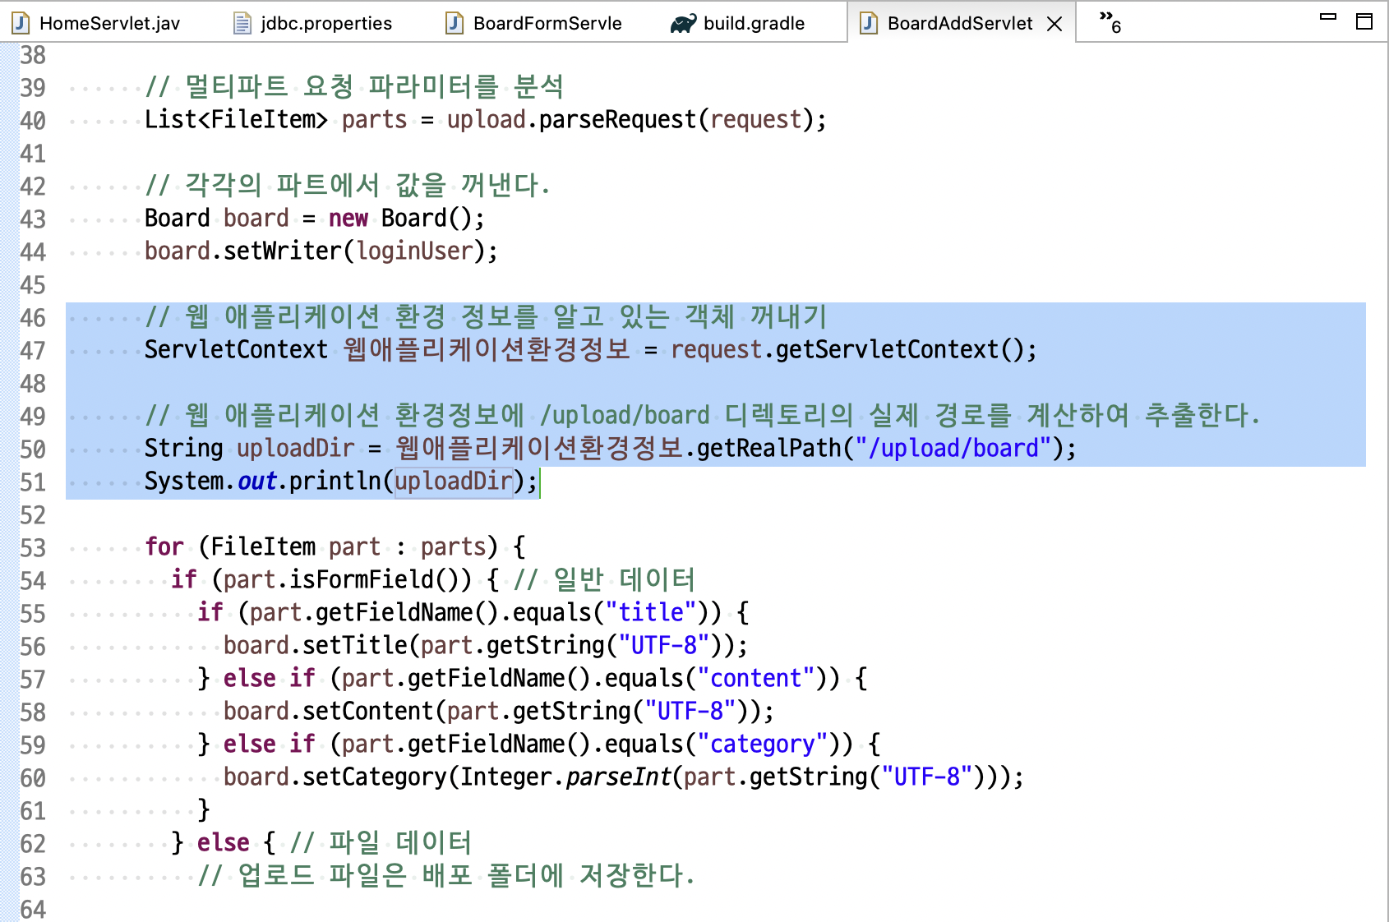
Task: Show the hidden editors overflow list
Action: click(1110, 22)
